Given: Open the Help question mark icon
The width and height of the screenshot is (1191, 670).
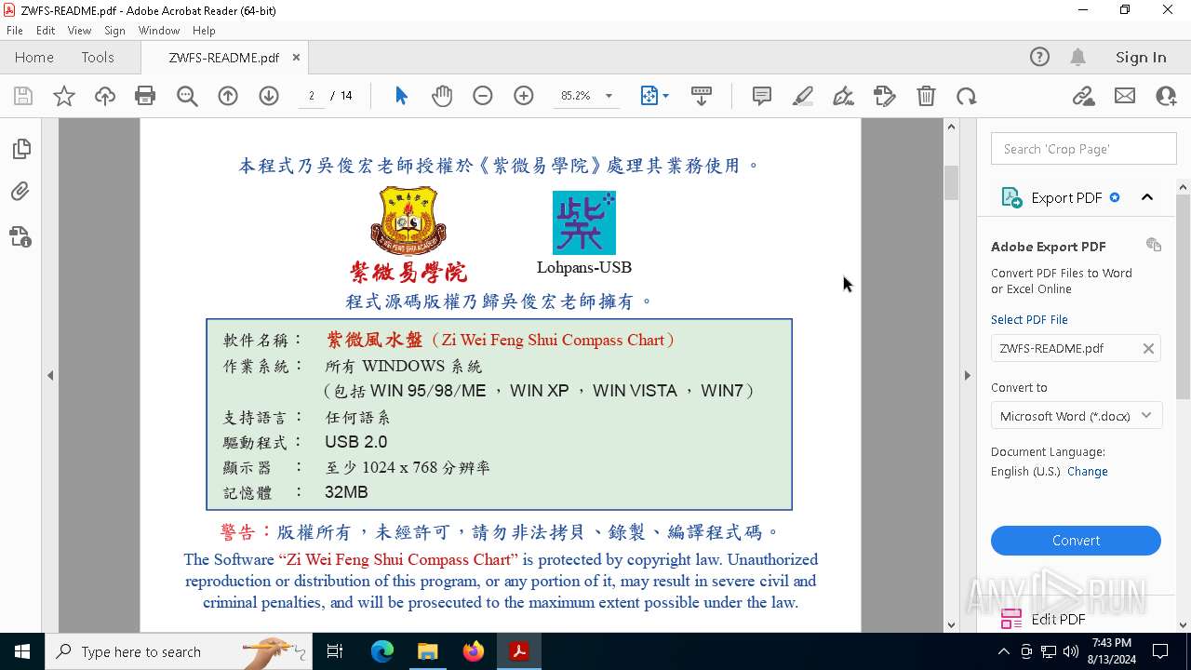Looking at the screenshot, I should coord(1039,58).
